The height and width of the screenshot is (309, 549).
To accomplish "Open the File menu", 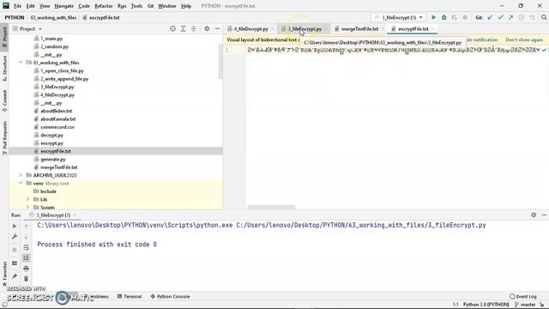I will (x=17, y=6).
